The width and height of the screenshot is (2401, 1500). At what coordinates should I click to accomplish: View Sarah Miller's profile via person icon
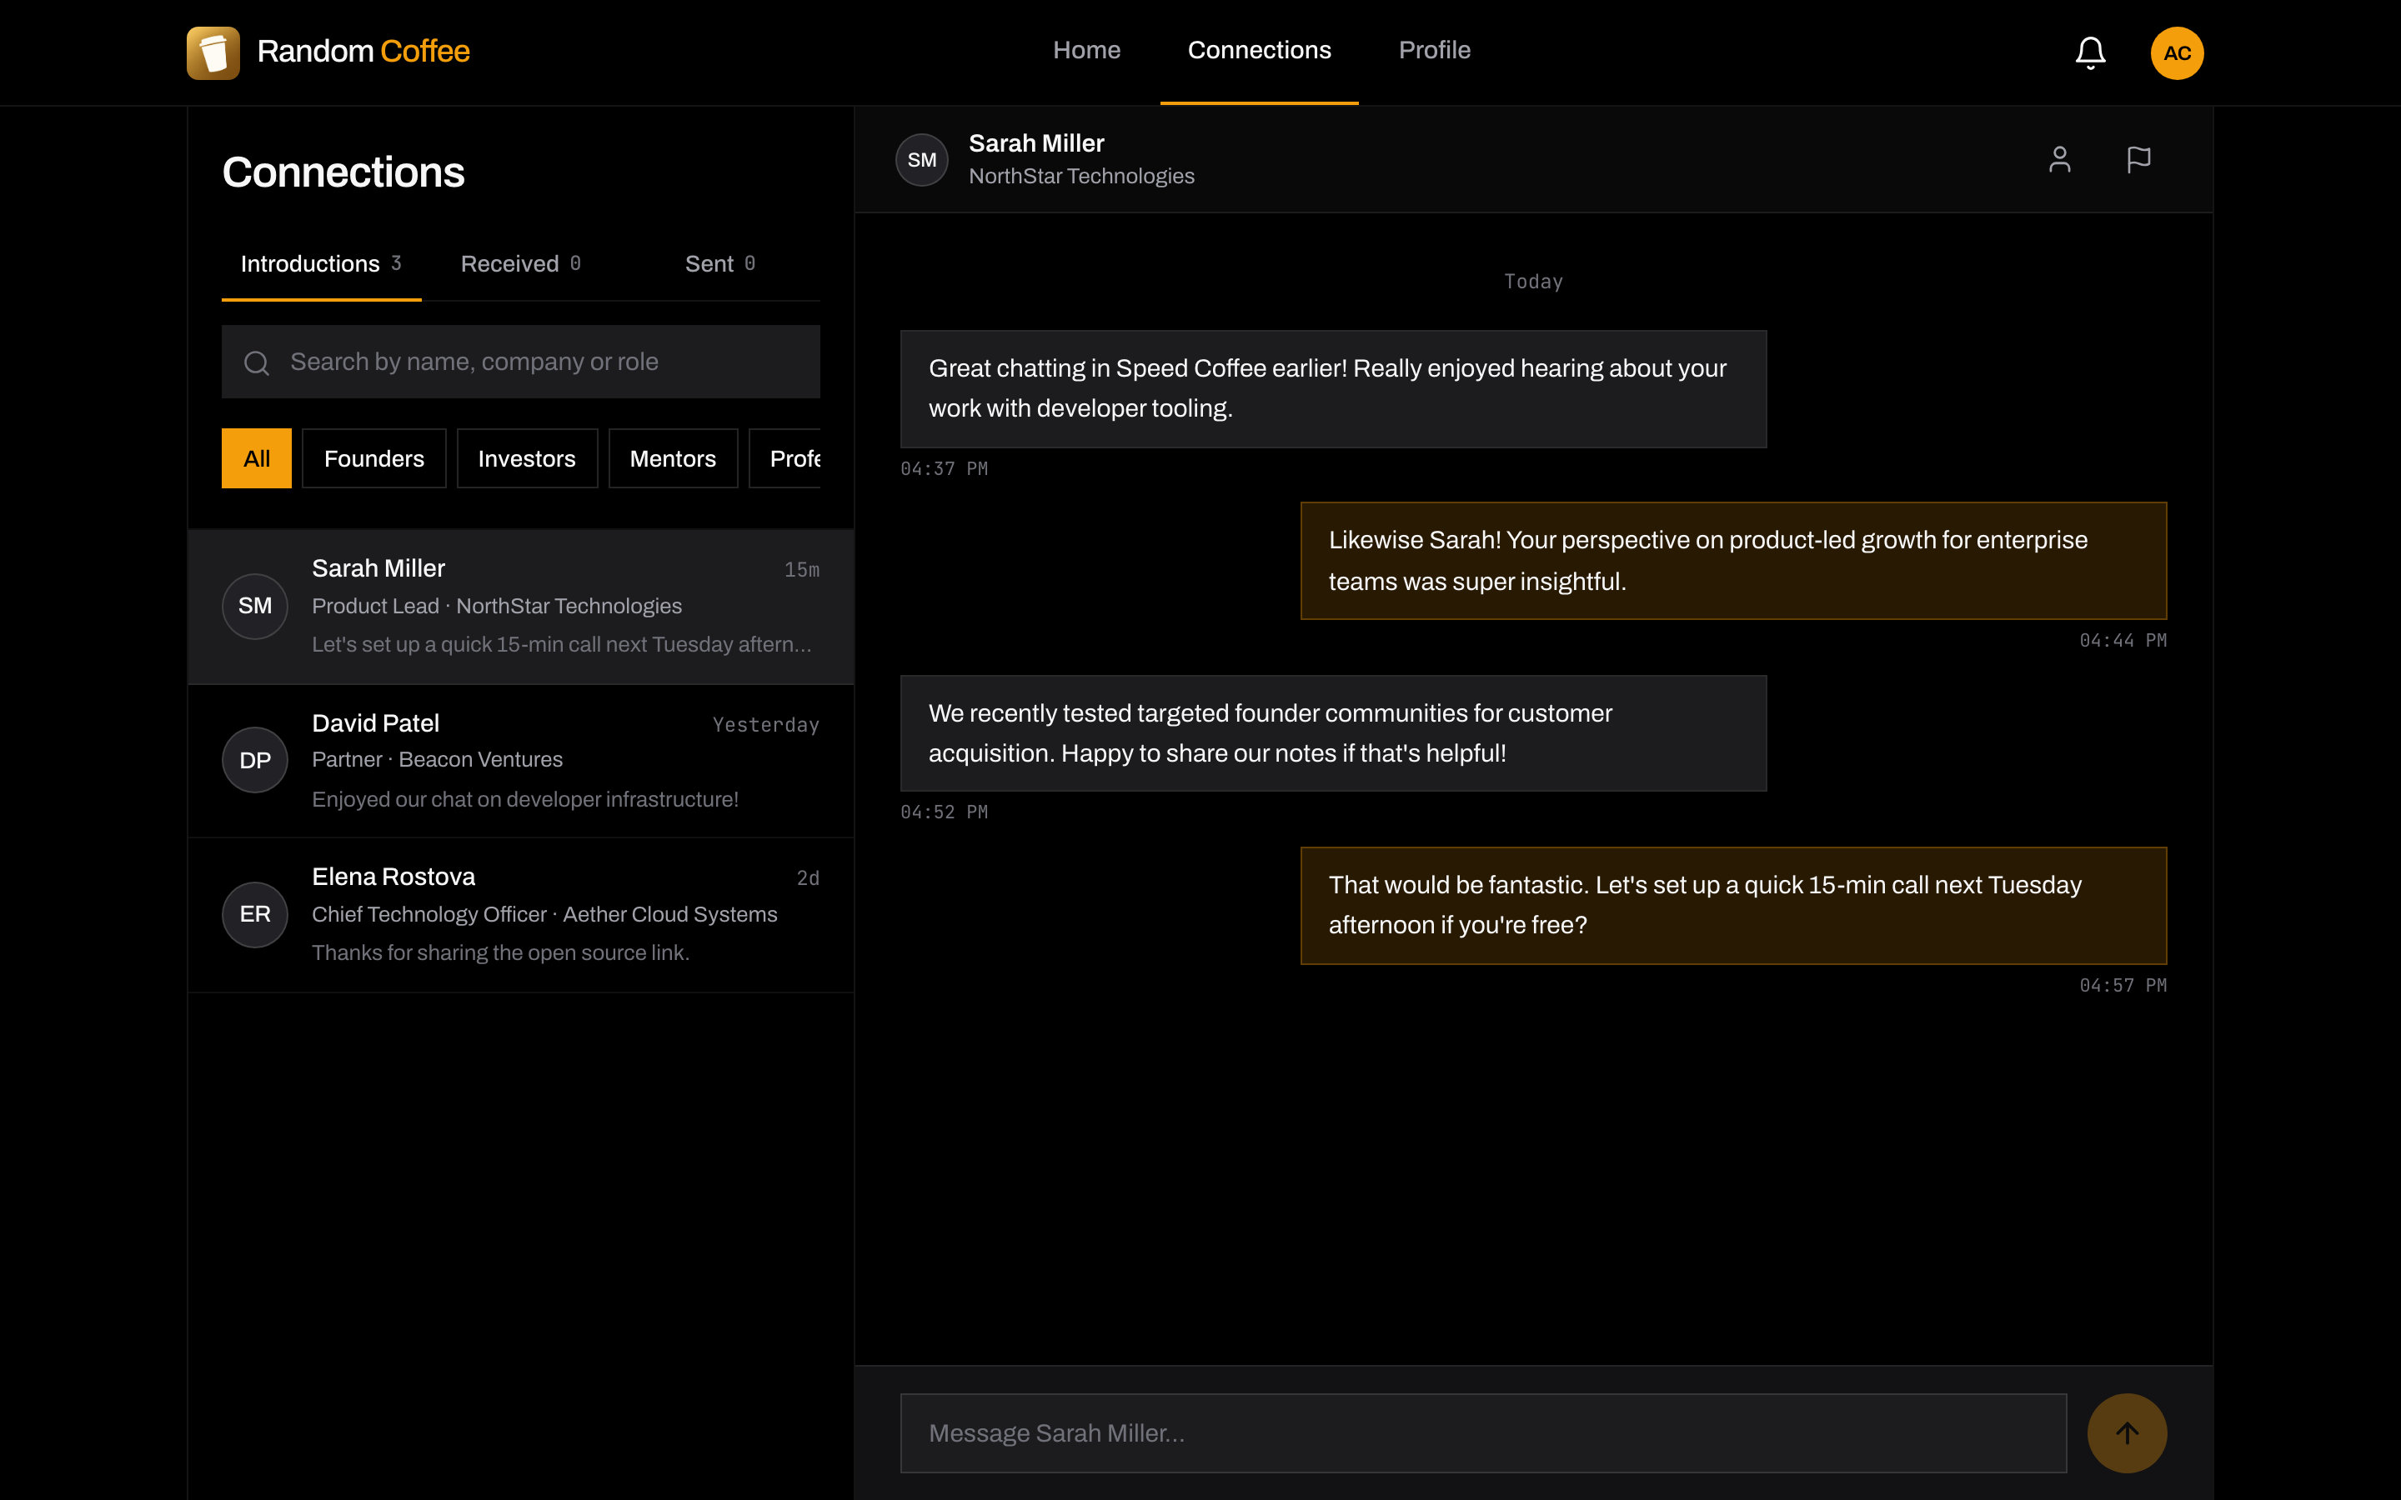[2060, 160]
